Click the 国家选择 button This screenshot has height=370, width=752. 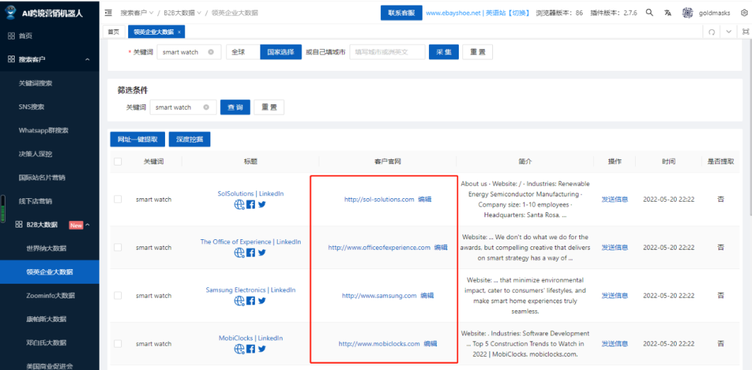[x=281, y=51]
